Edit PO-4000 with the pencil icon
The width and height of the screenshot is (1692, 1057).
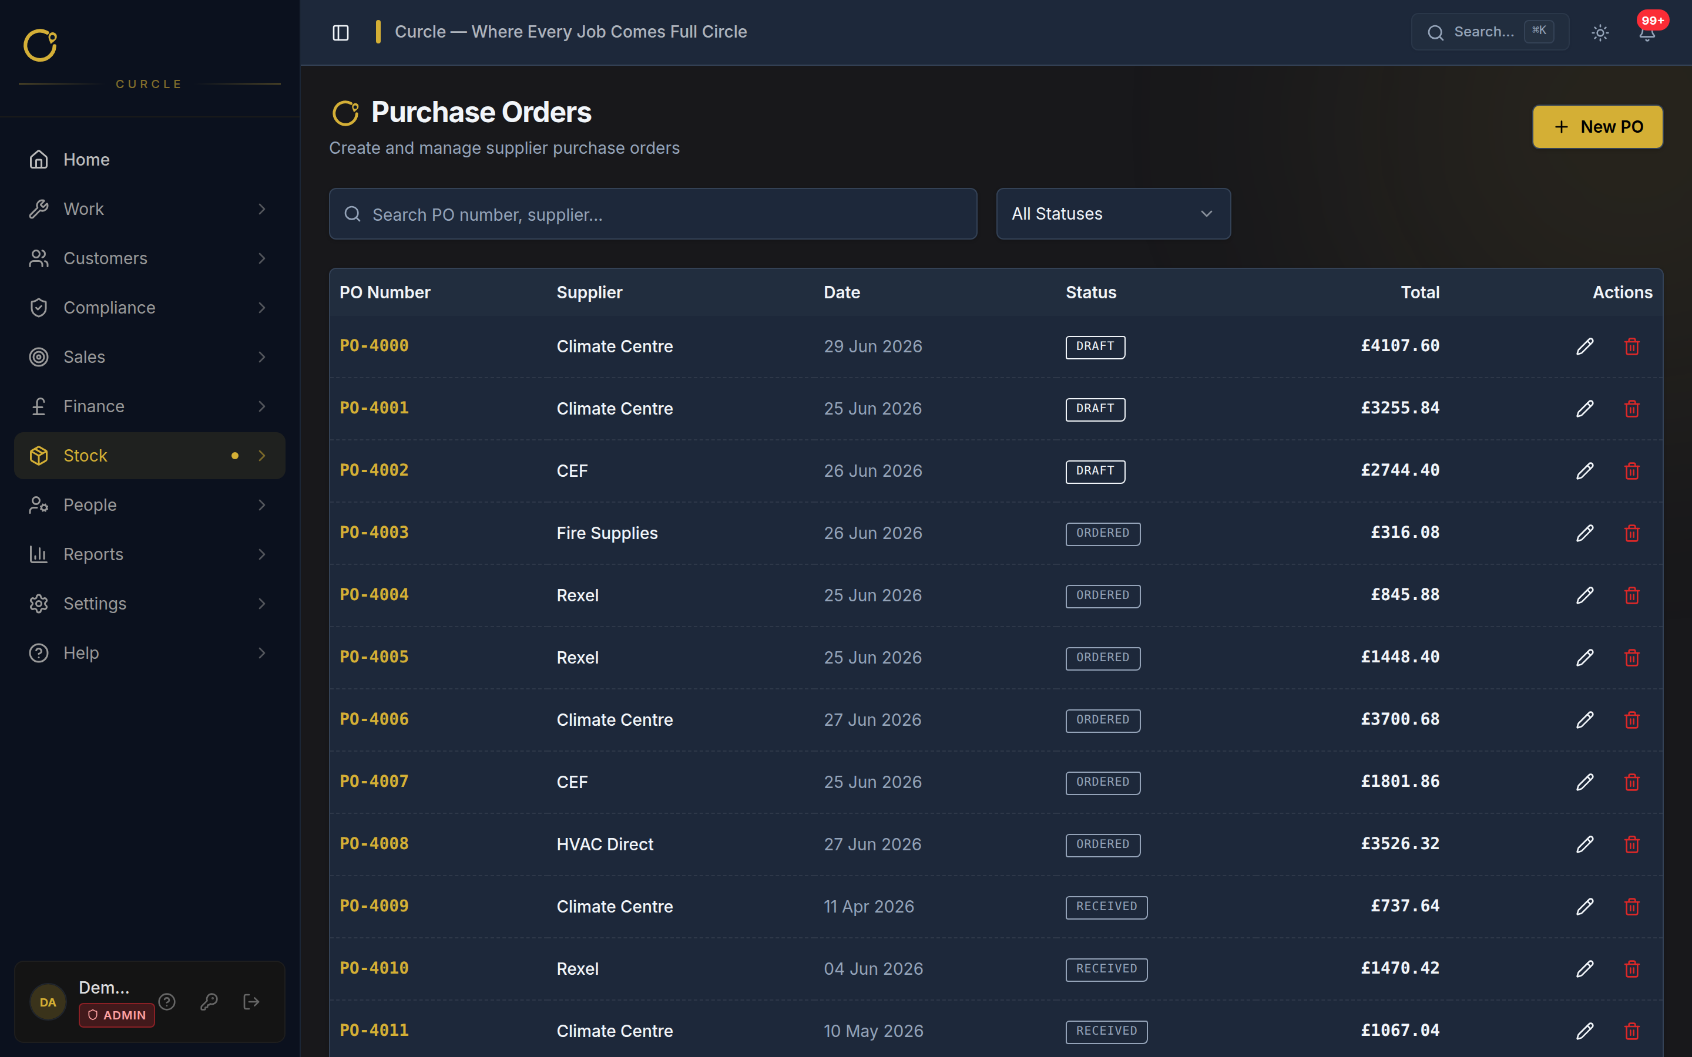1584,346
